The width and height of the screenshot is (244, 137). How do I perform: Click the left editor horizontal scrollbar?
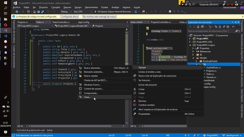[x=71, y=126]
